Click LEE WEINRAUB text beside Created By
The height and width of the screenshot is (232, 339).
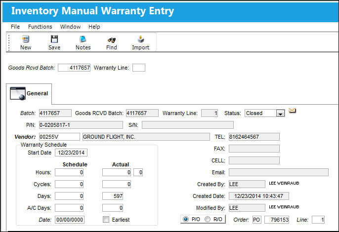click(x=284, y=183)
